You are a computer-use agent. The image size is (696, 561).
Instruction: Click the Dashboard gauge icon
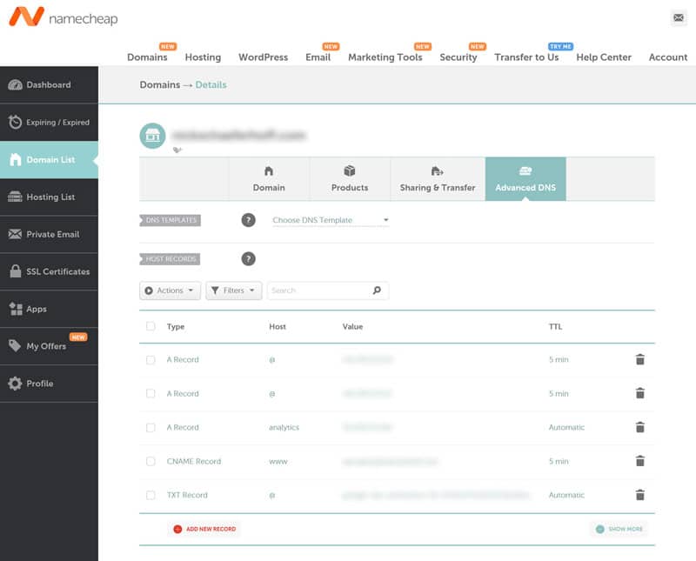pos(15,84)
